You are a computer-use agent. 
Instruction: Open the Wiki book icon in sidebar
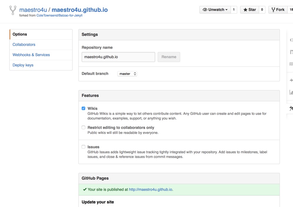pyautogui.click(x=291, y=64)
